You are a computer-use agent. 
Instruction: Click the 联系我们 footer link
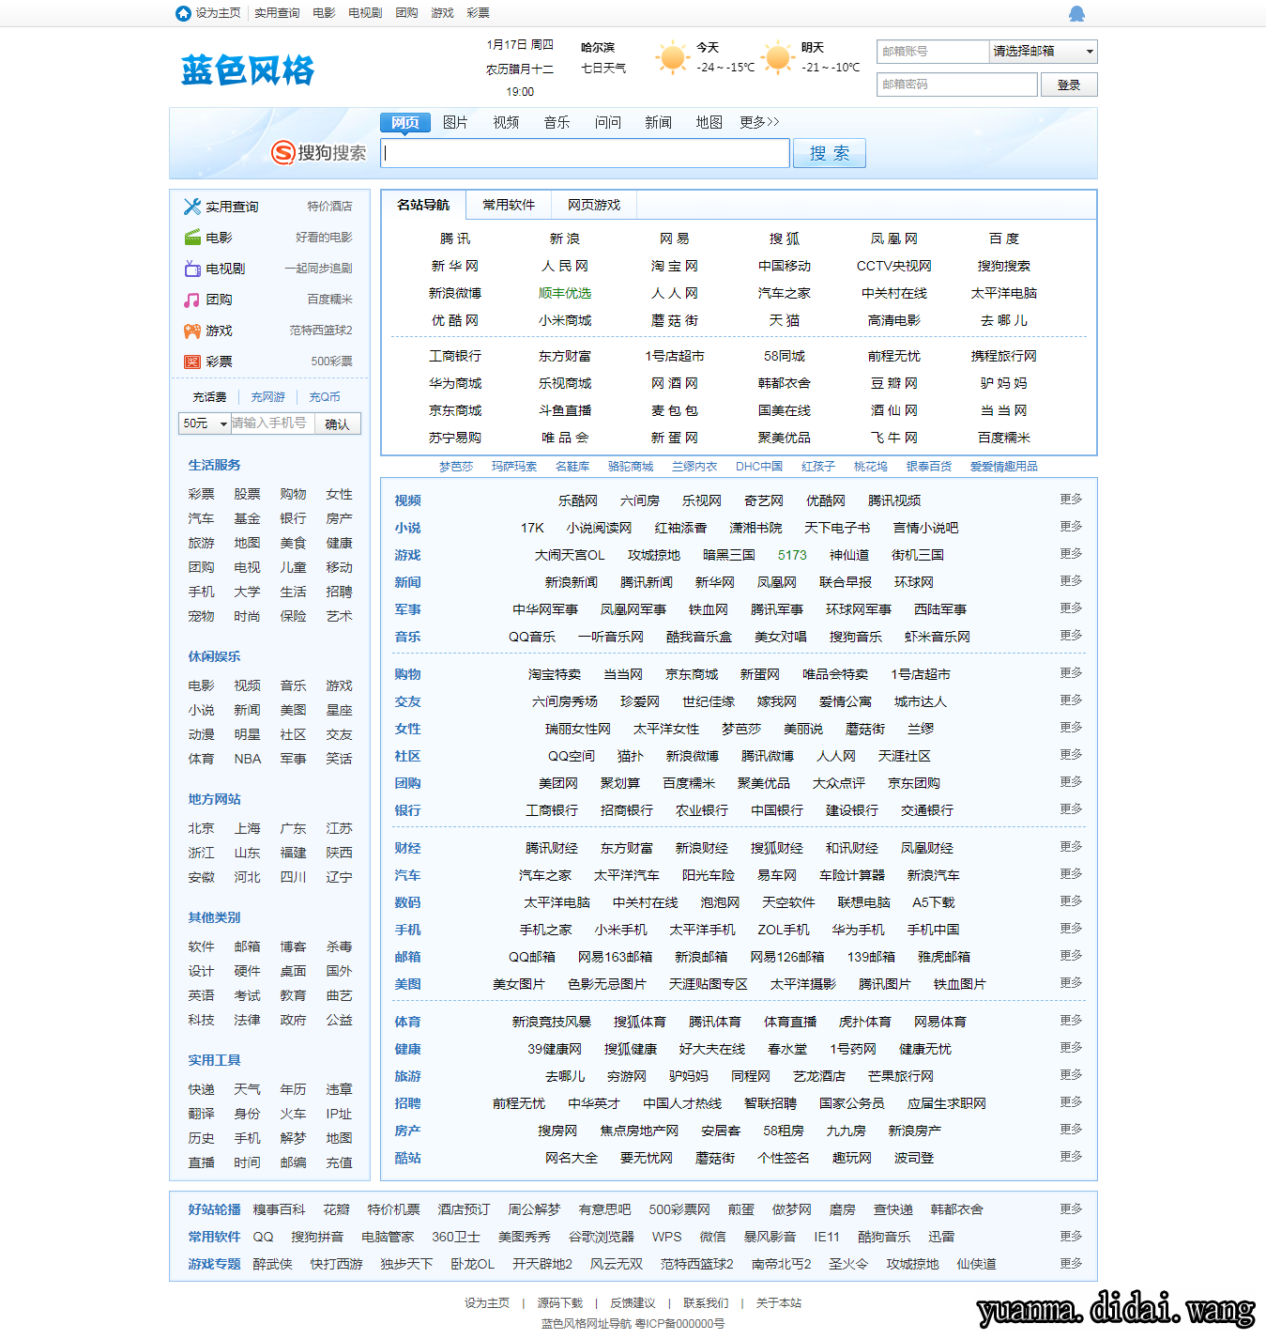pos(706,1303)
